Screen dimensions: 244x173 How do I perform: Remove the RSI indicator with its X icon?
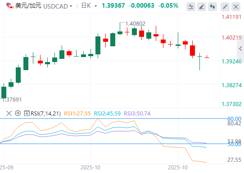click(9, 113)
